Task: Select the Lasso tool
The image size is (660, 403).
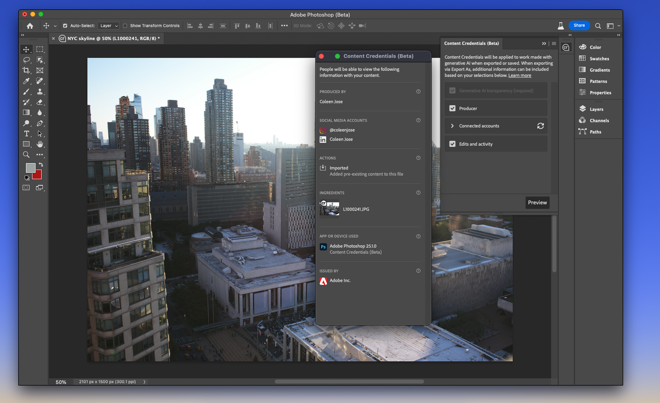Action: [x=26, y=60]
